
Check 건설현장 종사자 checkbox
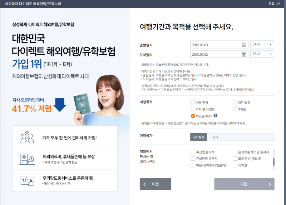tap(193, 158)
